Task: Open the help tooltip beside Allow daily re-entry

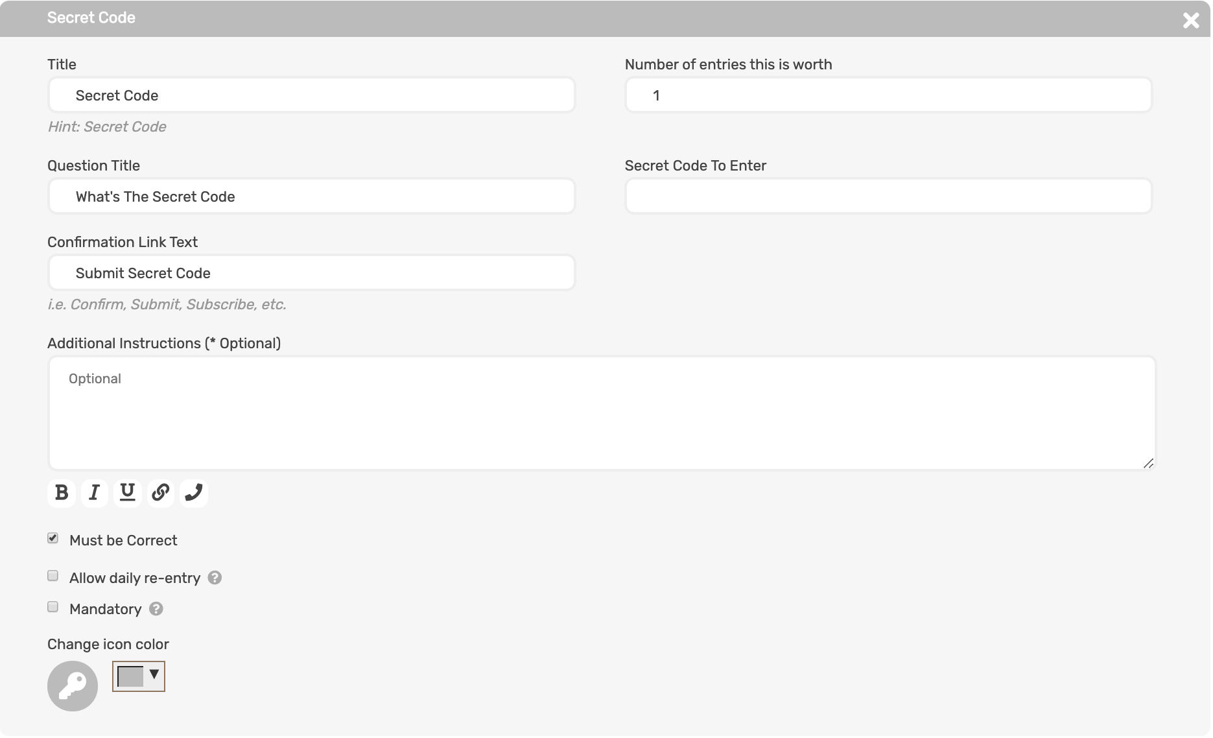Action: (x=215, y=577)
